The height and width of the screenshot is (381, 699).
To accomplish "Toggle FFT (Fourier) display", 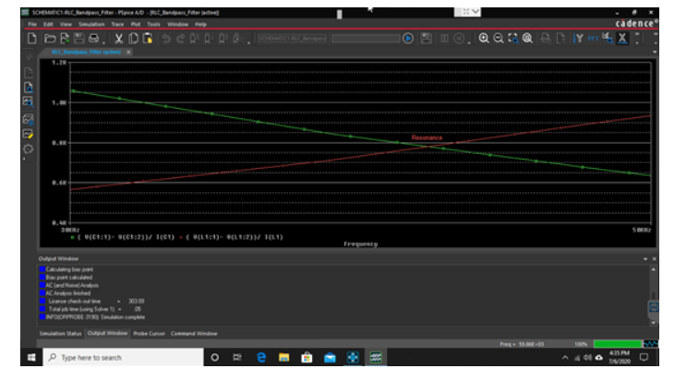I will [x=593, y=39].
